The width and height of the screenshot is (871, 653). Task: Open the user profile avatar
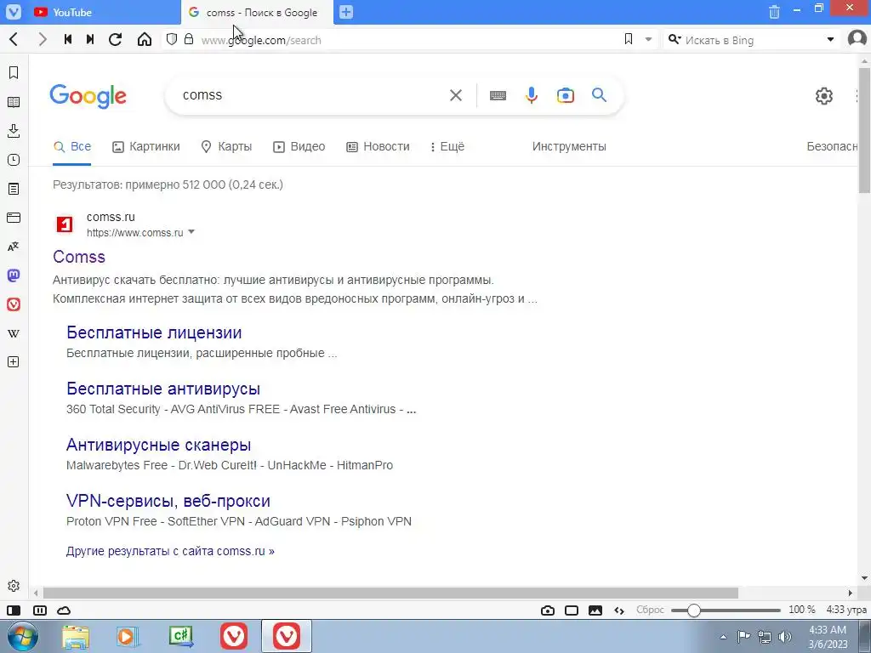[x=857, y=39]
